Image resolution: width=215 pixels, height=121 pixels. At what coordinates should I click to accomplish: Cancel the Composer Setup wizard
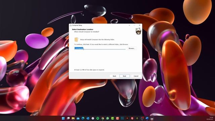pyautogui.click(x=136, y=76)
